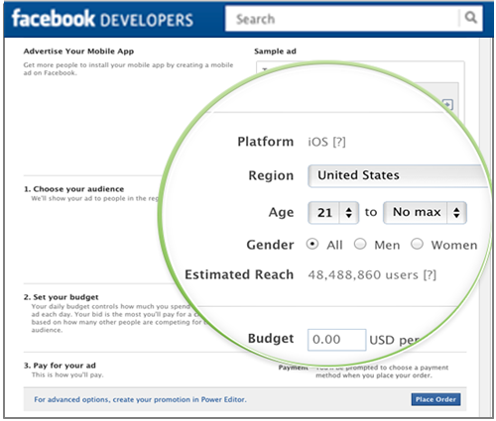The height and width of the screenshot is (421, 496).
Task: Click into the Search text box
Action: tap(342, 19)
